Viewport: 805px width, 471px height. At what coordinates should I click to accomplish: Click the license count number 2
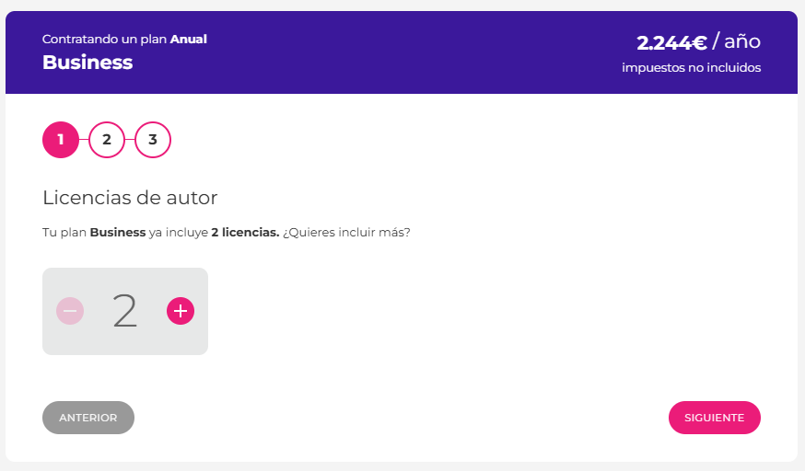pos(125,311)
